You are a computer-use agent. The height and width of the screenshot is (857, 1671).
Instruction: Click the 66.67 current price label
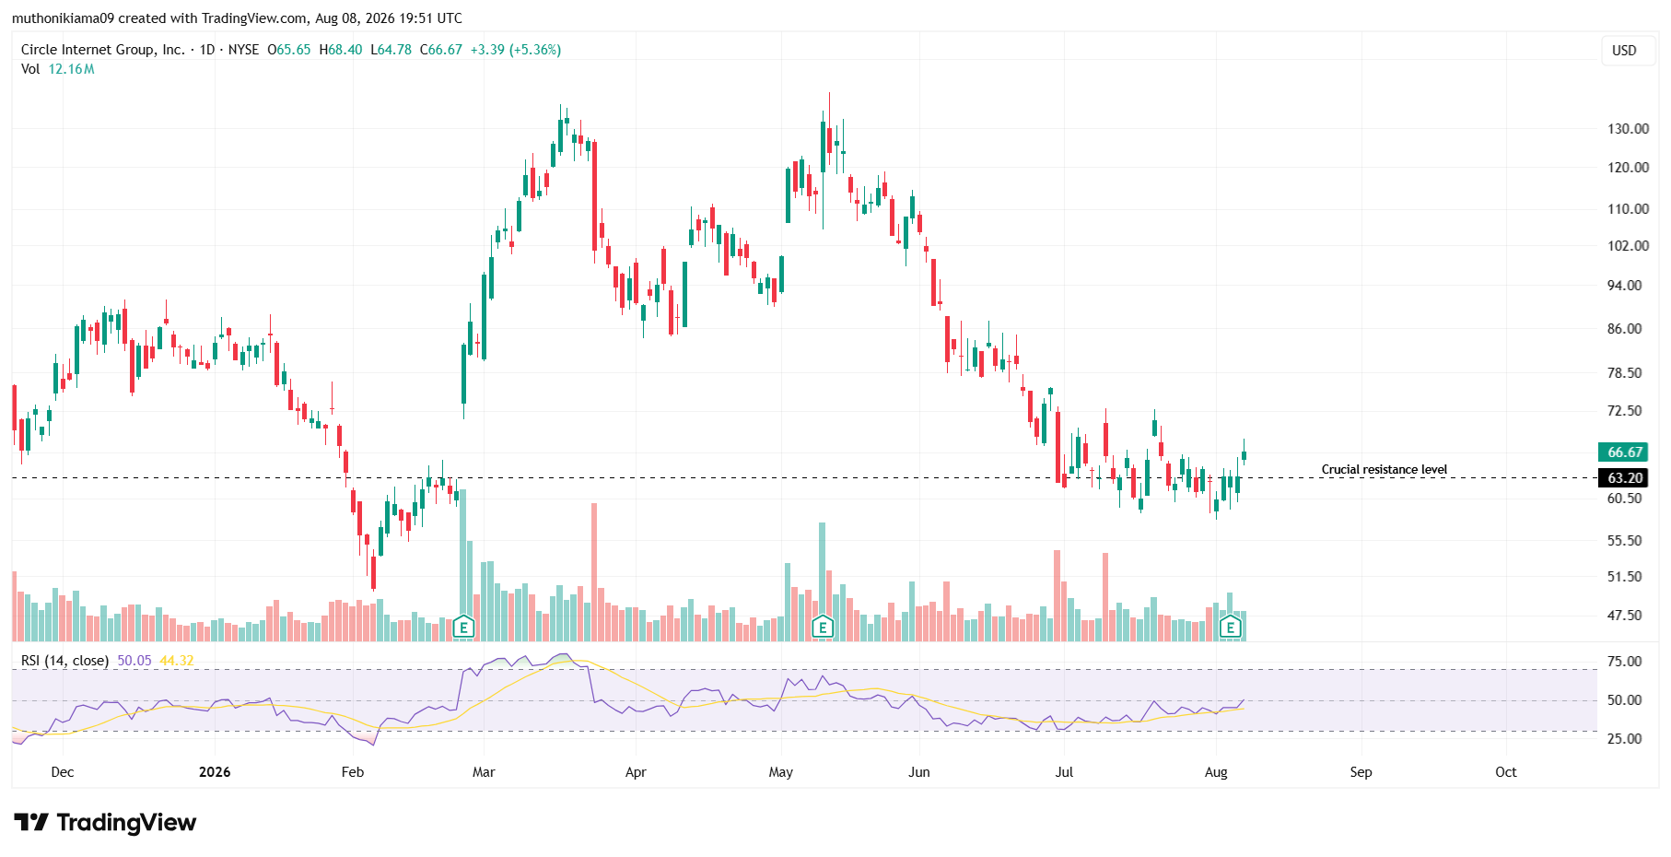[x=1625, y=452]
